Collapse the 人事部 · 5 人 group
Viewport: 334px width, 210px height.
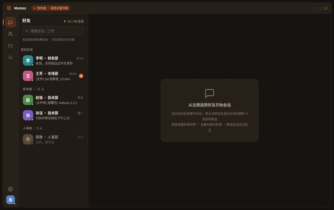point(33,128)
